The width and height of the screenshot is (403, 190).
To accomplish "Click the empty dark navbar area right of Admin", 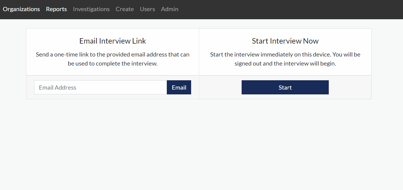I will [285, 9].
